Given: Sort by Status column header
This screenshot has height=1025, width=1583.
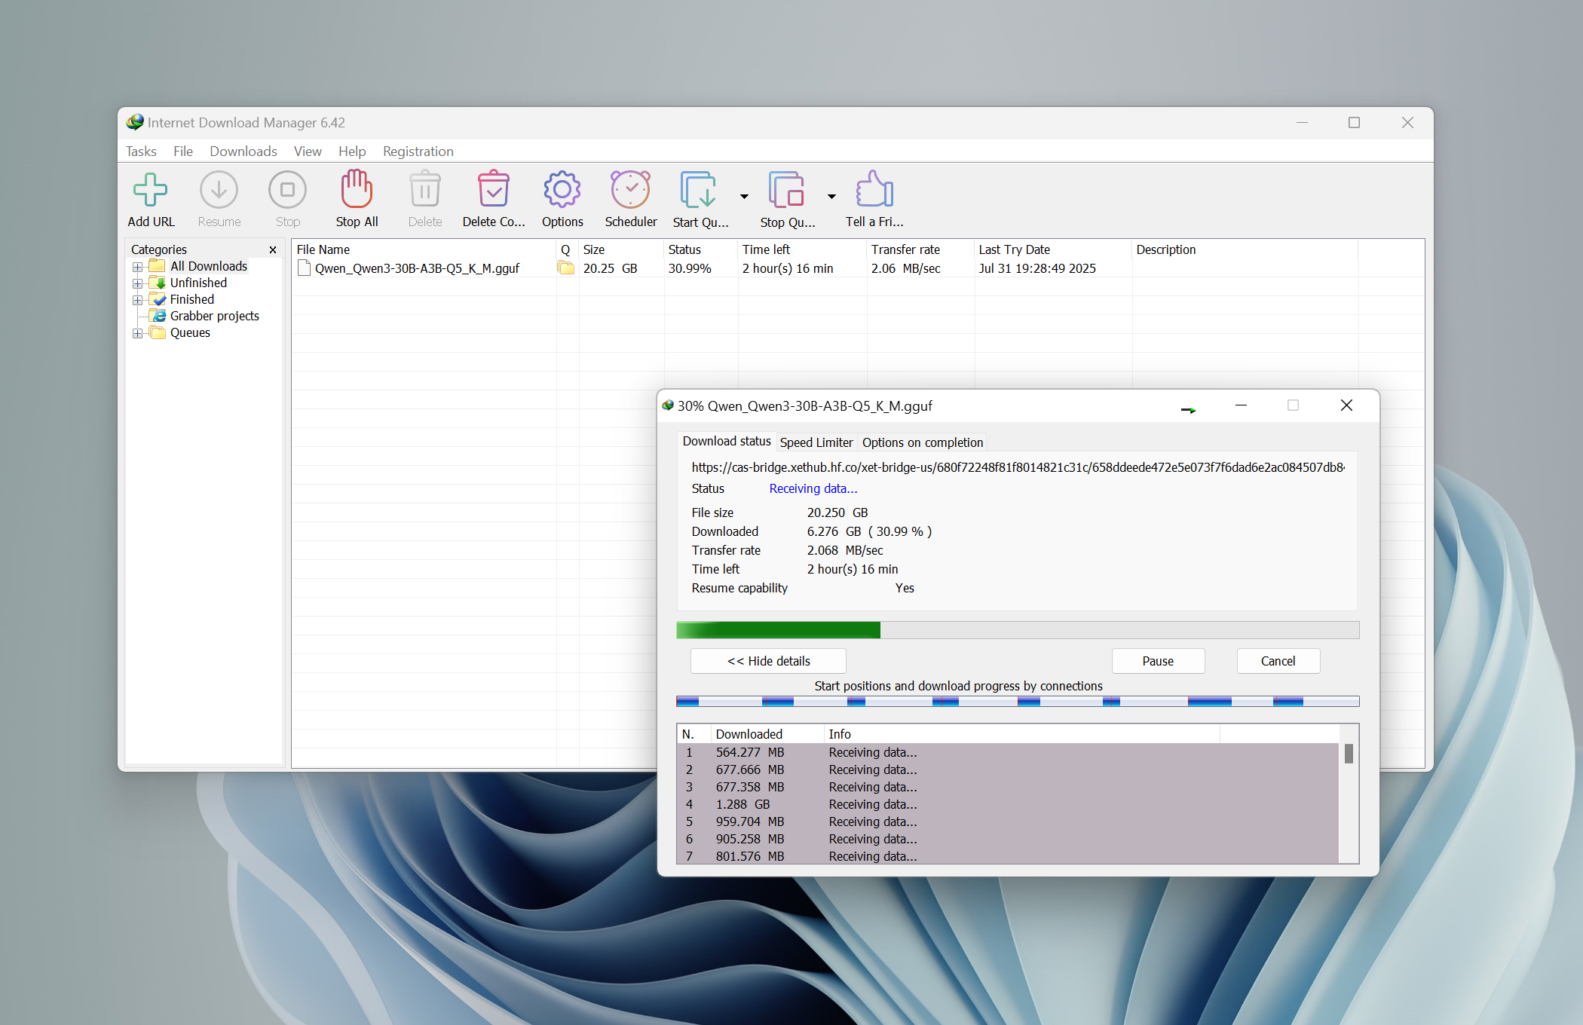Looking at the screenshot, I should (701, 249).
